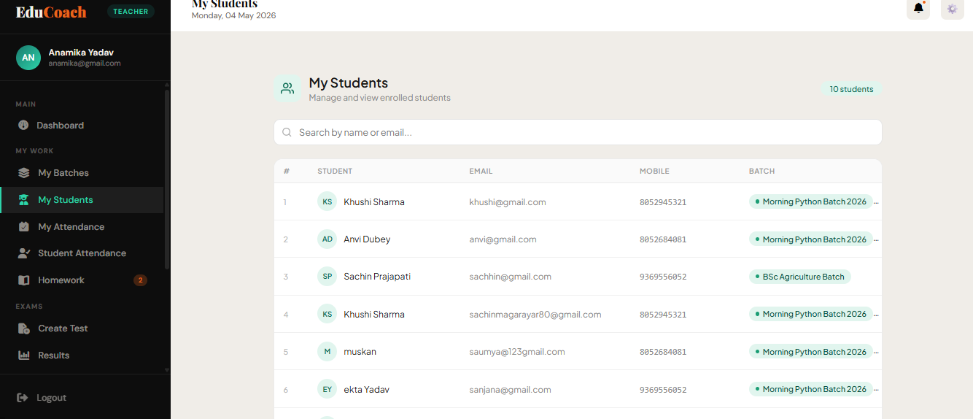Click the Student Attendance person icon

pyautogui.click(x=24, y=253)
